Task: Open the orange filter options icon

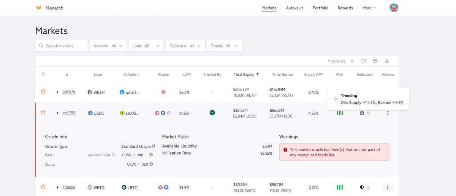Action: tap(352, 61)
